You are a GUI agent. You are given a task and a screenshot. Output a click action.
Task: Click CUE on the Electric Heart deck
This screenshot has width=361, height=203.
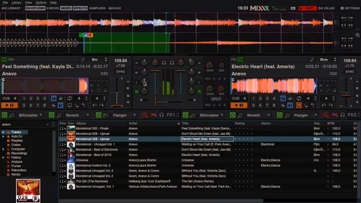[x=236, y=99]
